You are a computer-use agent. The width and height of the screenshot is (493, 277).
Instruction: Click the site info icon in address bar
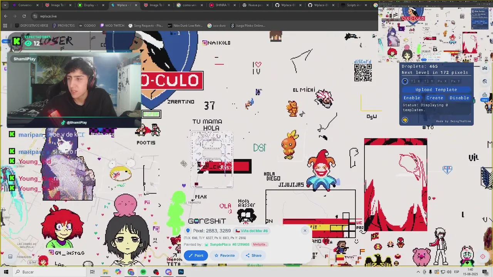[35, 16]
